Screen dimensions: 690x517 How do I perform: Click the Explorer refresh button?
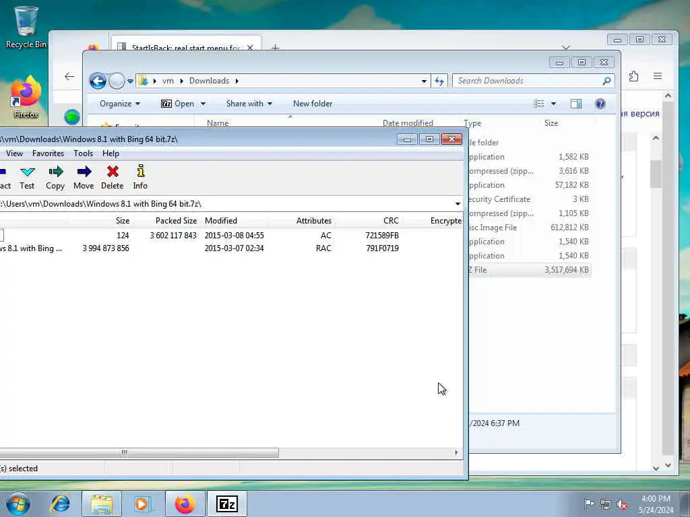[x=439, y=81]
